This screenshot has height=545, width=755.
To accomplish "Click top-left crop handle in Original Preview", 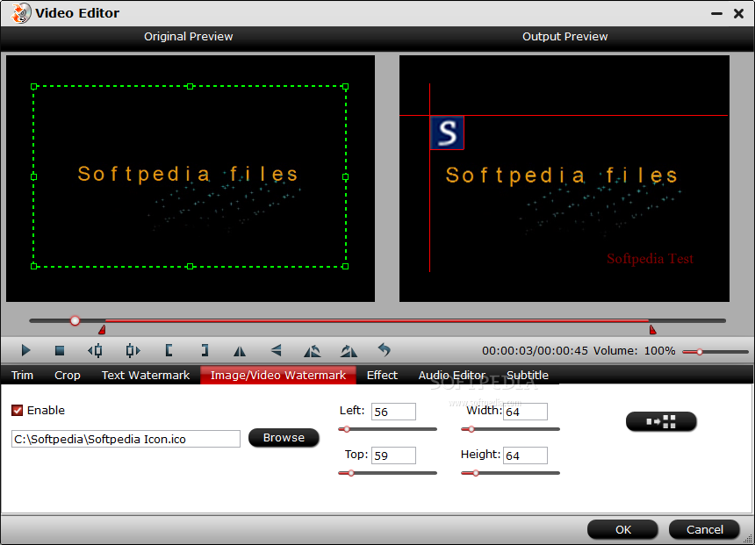I will tap(33, 87).
